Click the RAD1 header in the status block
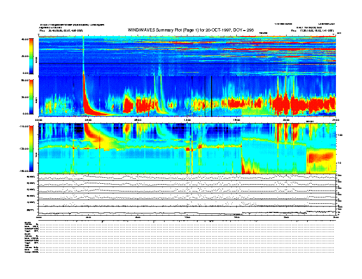This screenshot has height=279, width=362. [x=27, y=234]
